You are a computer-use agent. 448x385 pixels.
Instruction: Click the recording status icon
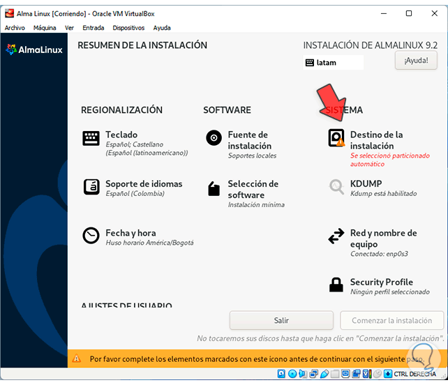pyautogui.click(x=357, y=374)
